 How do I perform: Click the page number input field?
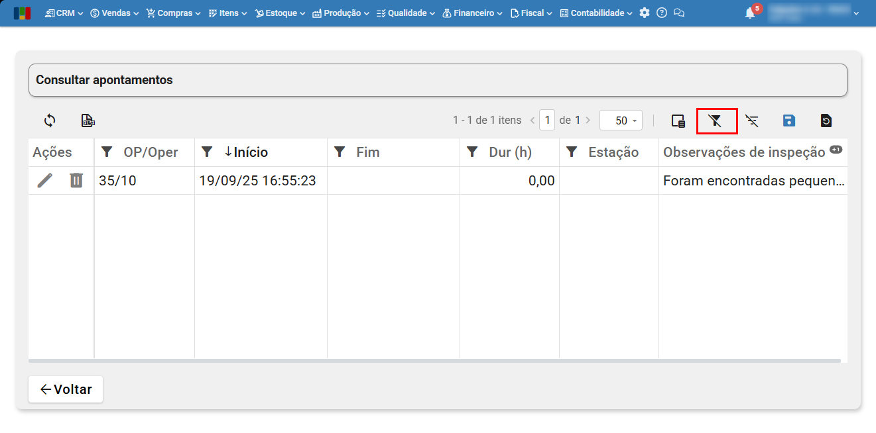coord(547,120)
